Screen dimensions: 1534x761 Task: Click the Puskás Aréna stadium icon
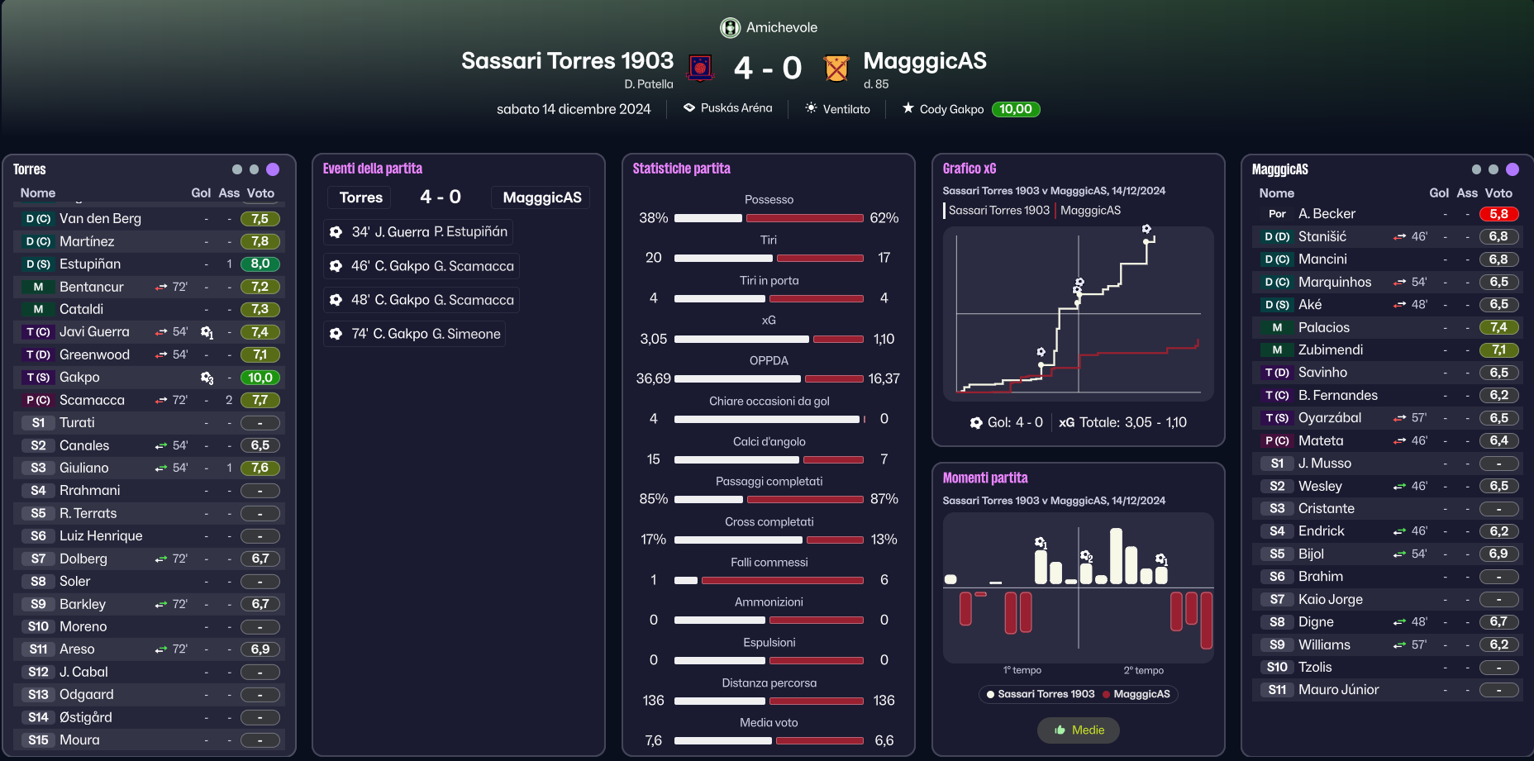pos(689,108)
